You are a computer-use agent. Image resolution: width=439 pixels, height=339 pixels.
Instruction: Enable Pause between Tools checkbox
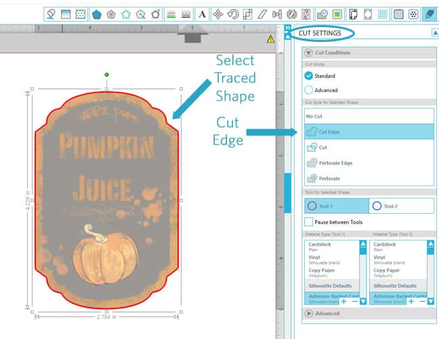click(309, 222)
